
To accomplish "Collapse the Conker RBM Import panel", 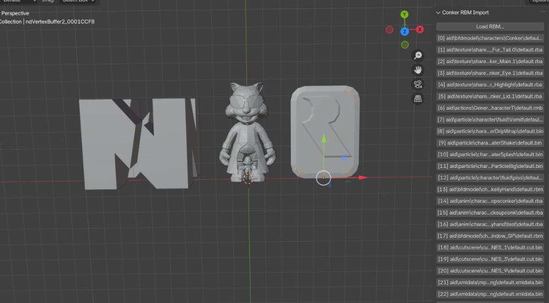I will coord(439,13).
